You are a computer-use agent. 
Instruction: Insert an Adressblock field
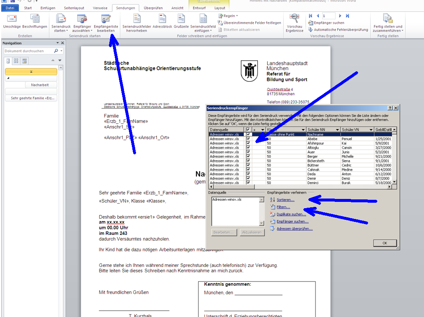pos(162,21)
